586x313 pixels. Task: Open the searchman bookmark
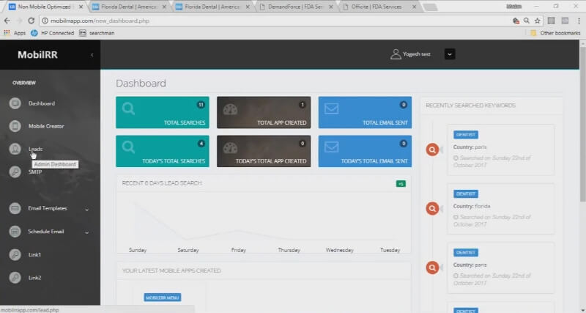click(x=97, y=33)
